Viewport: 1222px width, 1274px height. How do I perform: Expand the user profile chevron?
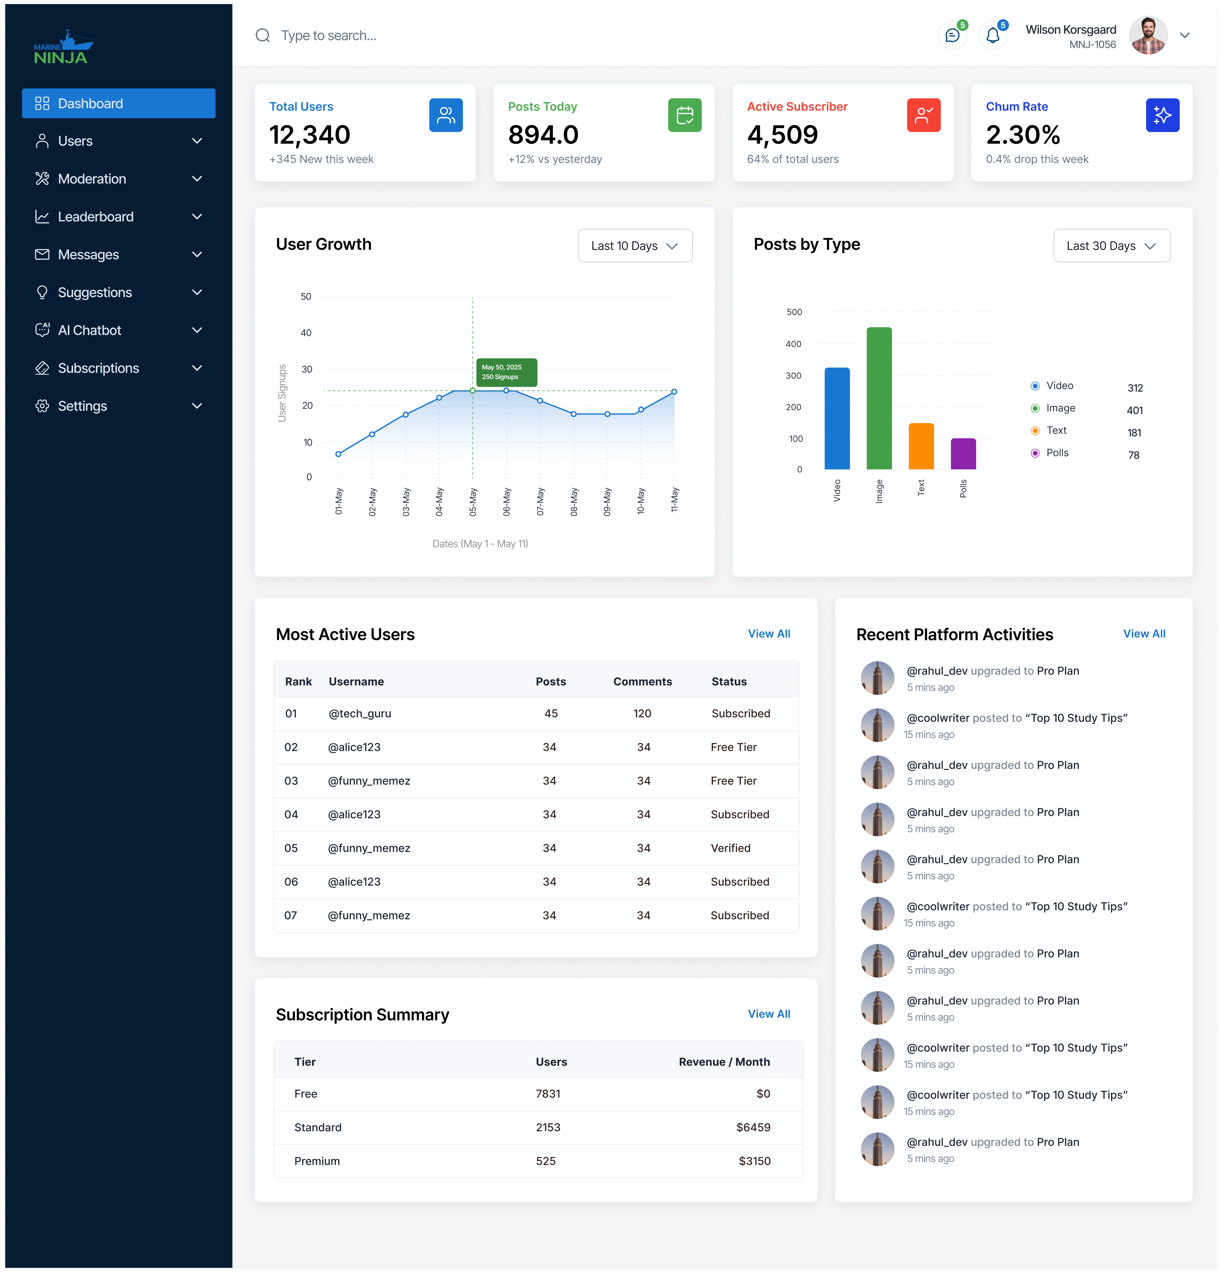pyautogui.click(x=1184, y=36)
